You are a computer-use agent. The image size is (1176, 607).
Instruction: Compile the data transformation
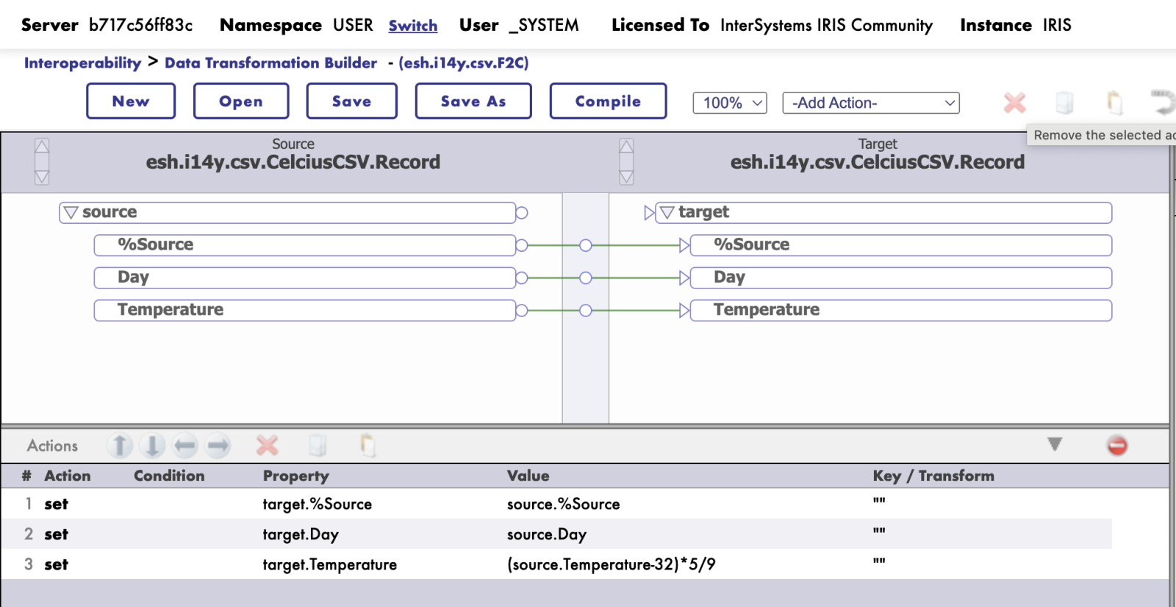point(608,101)
